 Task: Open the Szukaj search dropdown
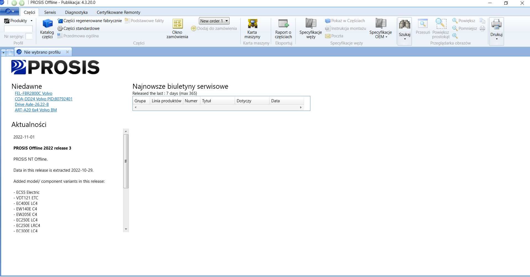point(405,31)
